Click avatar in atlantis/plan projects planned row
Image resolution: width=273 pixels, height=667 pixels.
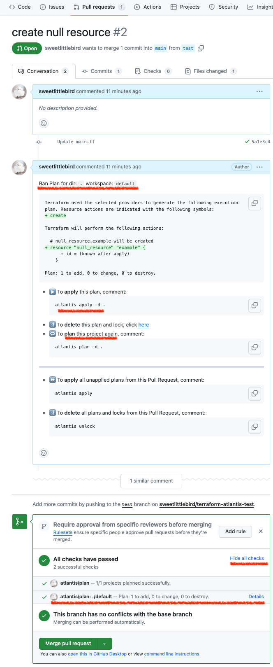click(x=54, y=583)
